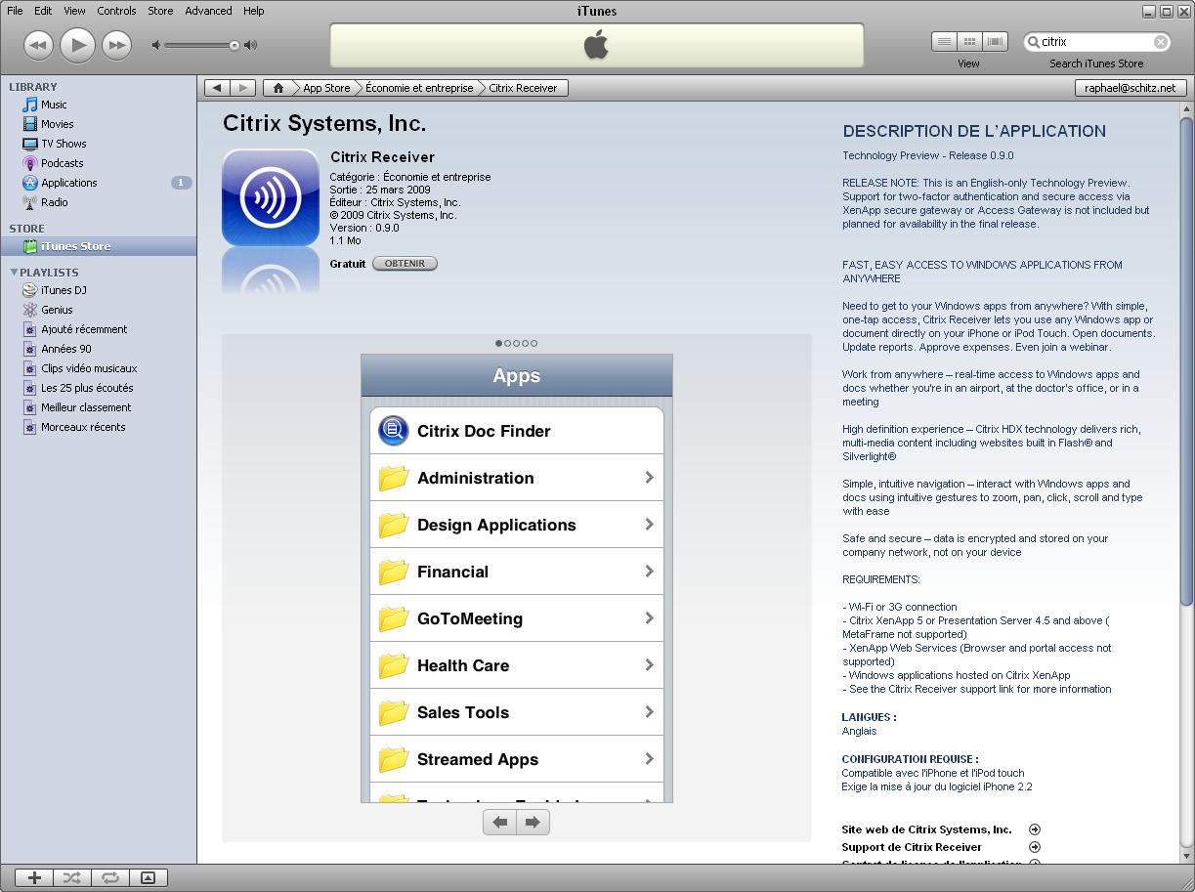Screen dimensions: 1195x892
Task: Open the Movies library icon
Action: pyautogui.click(x=30, y=124)
